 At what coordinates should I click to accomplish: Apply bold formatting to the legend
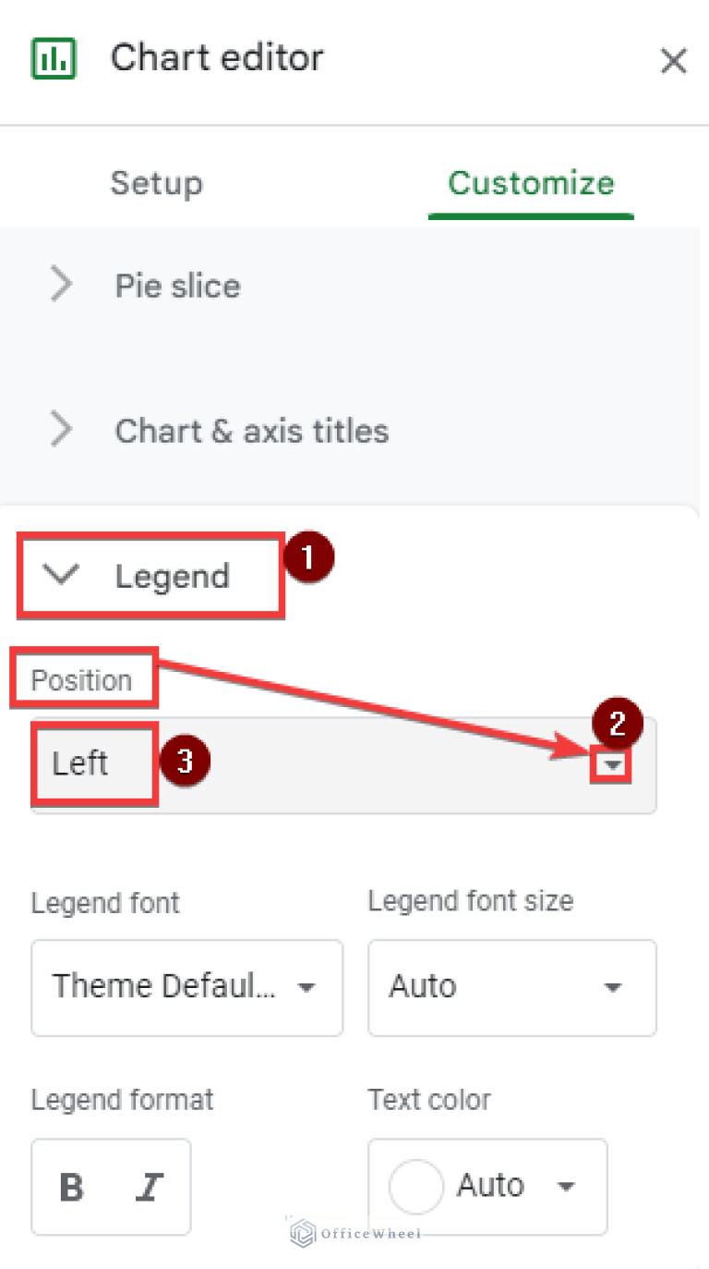click(x=71, y=1187)
